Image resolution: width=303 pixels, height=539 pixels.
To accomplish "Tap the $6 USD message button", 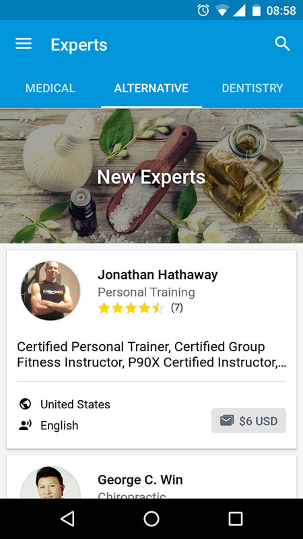I will 248,420.
